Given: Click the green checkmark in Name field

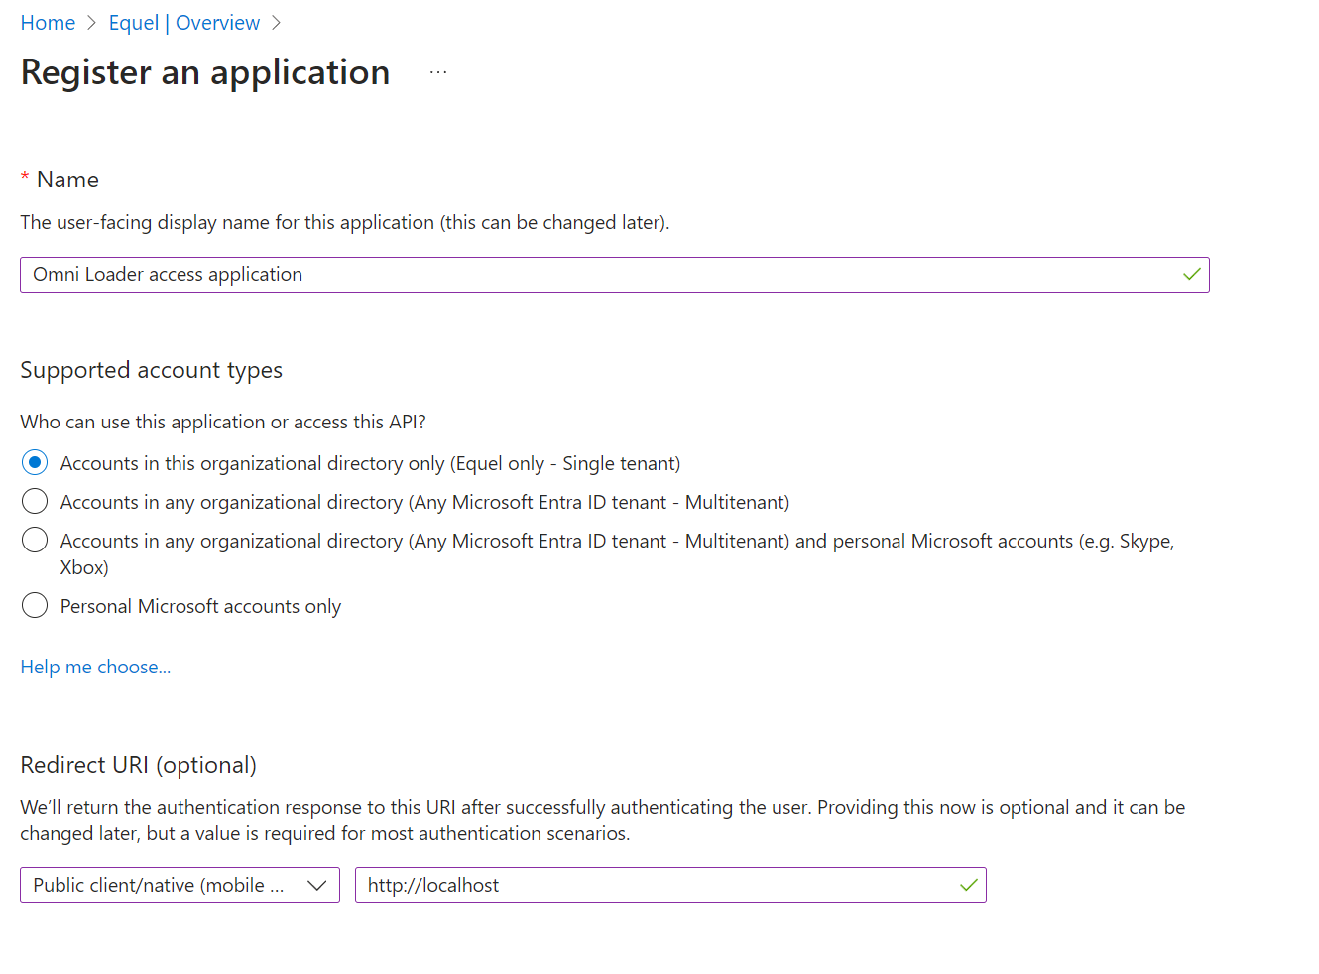Looking at the screenshot, I should pyautogui.click(x=1191, y=275).
